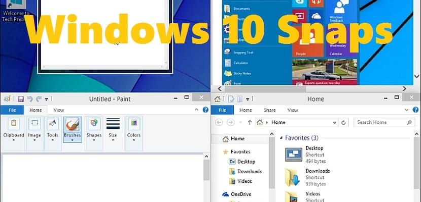Open Explorer's Customize Quick Access Toolbar arrow
421x202 pixels.
click(x=248, y=99)
